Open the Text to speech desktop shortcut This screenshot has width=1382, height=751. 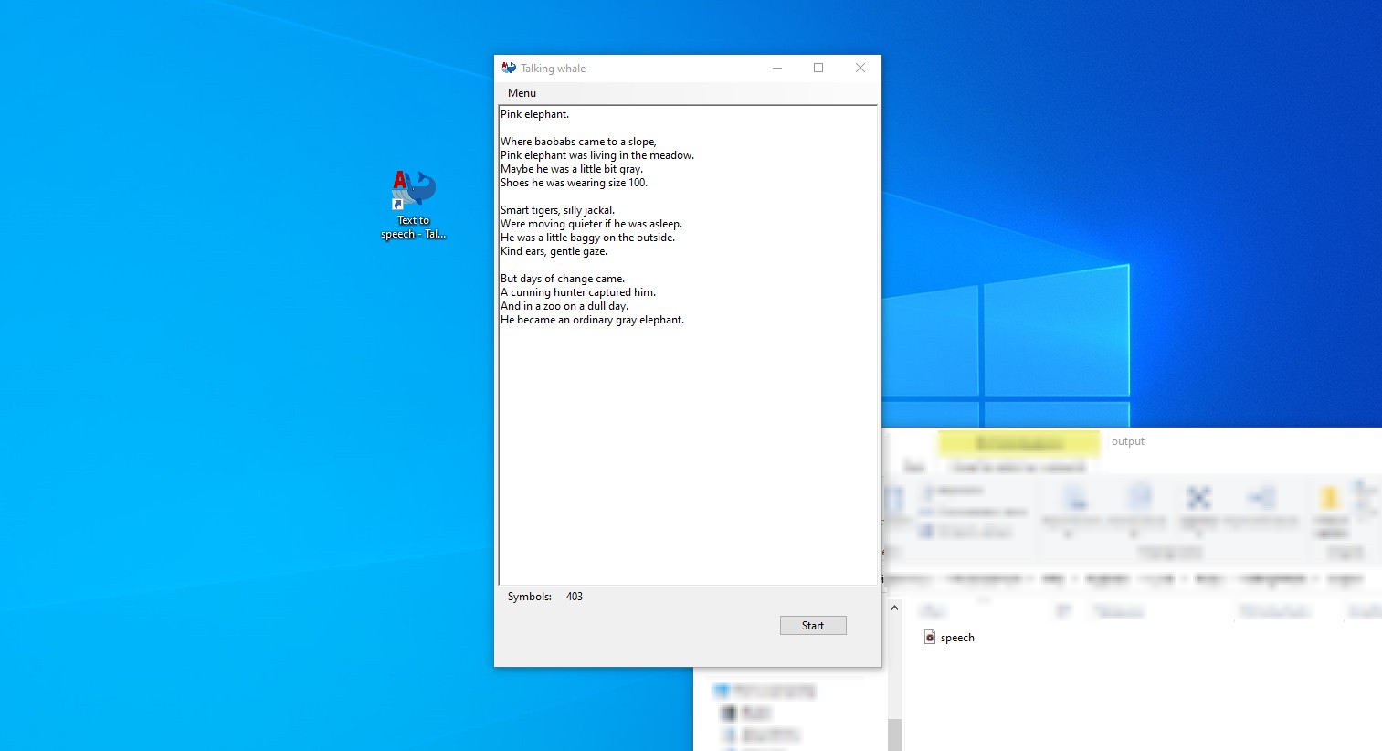coord(414,206)
